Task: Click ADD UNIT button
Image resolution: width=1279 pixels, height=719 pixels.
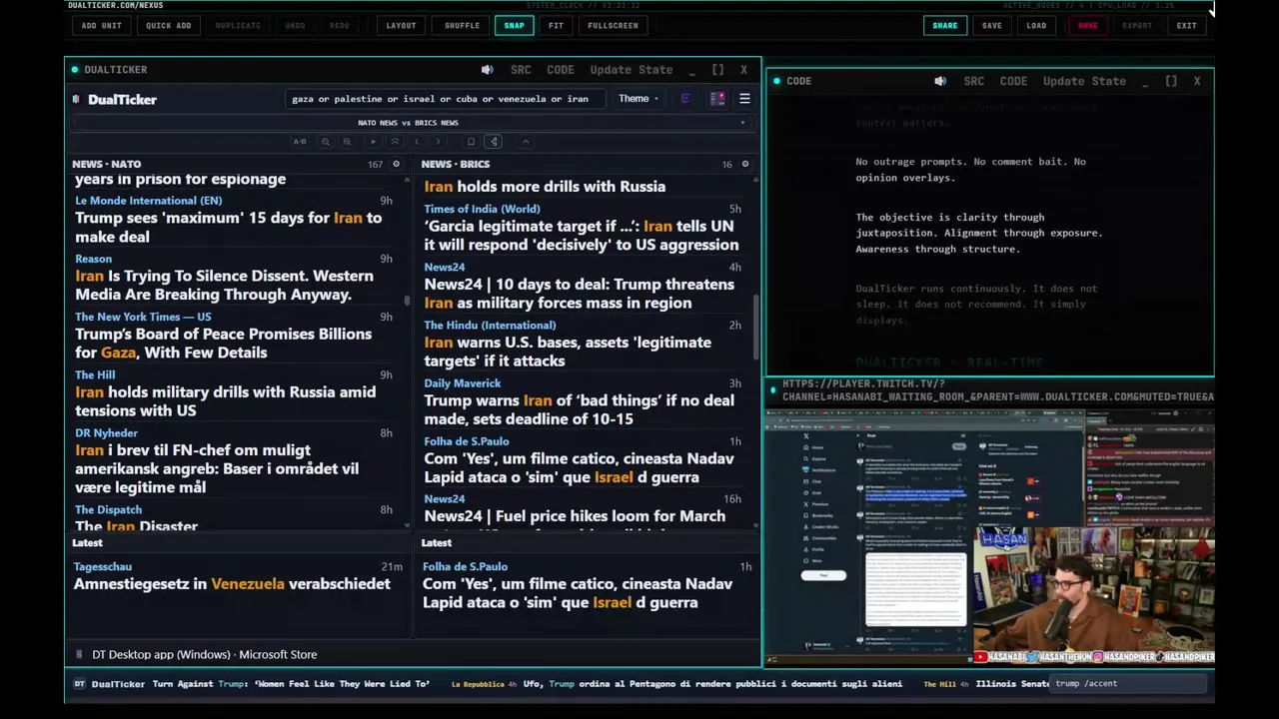Action: pyautogui.click(x=102, y=25)
